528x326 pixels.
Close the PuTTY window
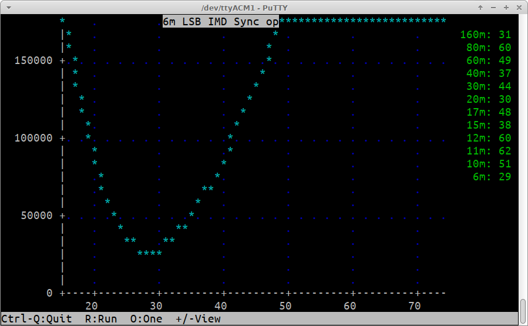point(518,7)
